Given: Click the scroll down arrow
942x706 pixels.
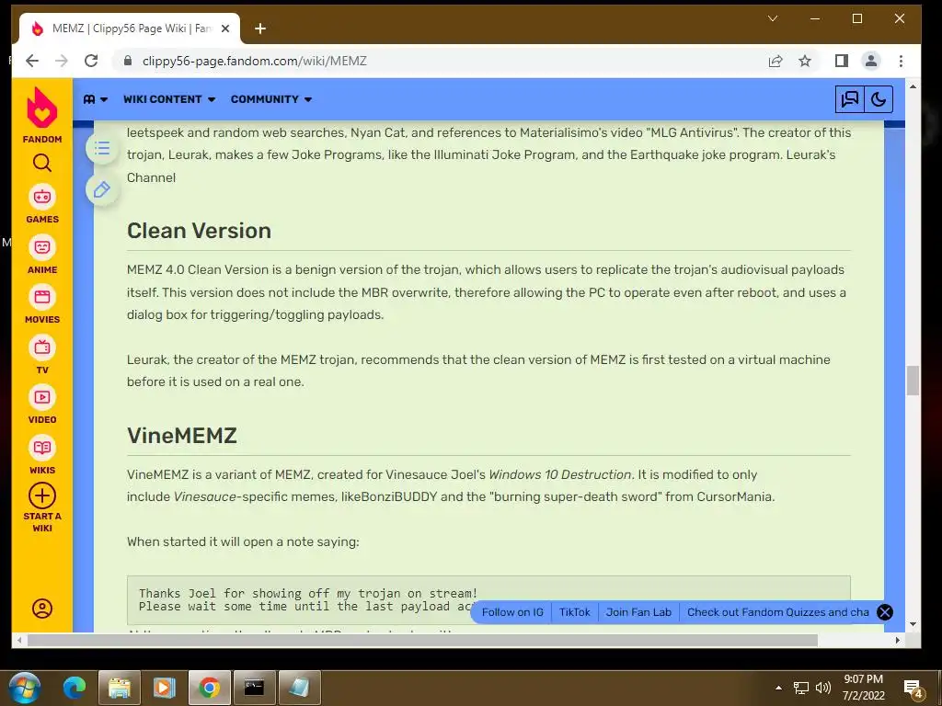Looking at the screenshot, I should (913, 624).
